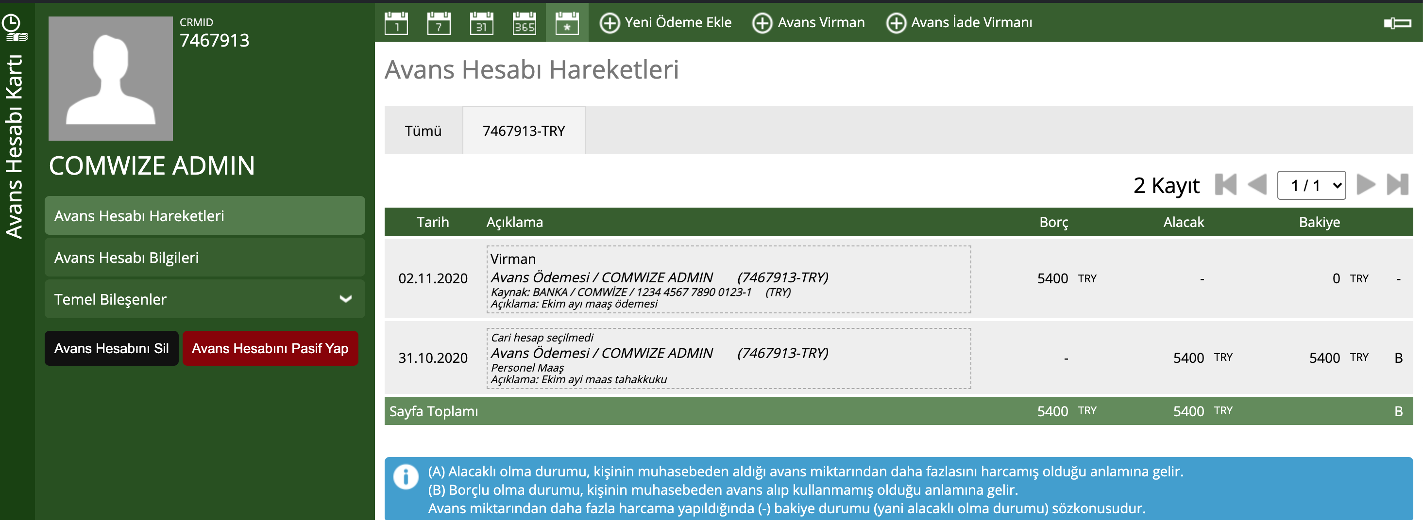Image resolution: width=1423 pixels, height=520 pixels.
Task: Click the info icon in blue notice
Action: click(x=406, y=477)
